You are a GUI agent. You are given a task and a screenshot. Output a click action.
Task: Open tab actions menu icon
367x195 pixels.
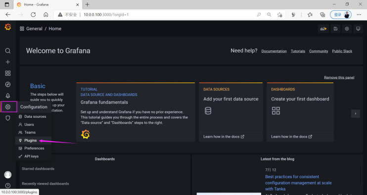pos(7,4)
